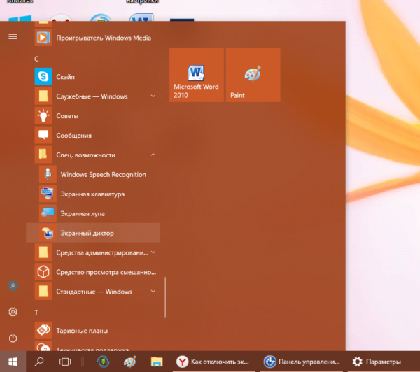Open the Microsoft Word 2010 tile

point(197,75)
